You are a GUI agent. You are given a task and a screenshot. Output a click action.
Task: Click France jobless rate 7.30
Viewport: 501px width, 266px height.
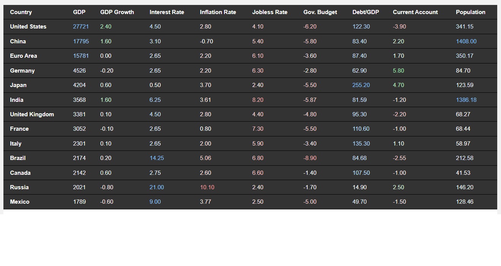tap(258, 129)
